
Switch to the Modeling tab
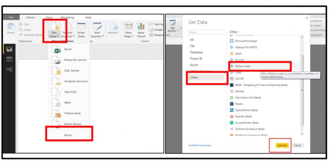pos(67,17)
